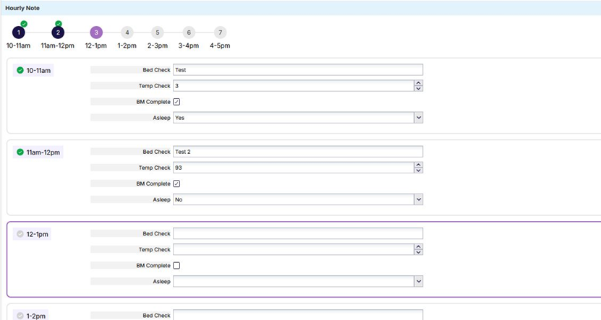
Task: Click Bed Check field in 1-2pm section
Action: click(298, 315)
